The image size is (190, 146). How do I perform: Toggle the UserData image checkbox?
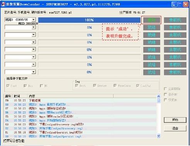tap(115, 85)
